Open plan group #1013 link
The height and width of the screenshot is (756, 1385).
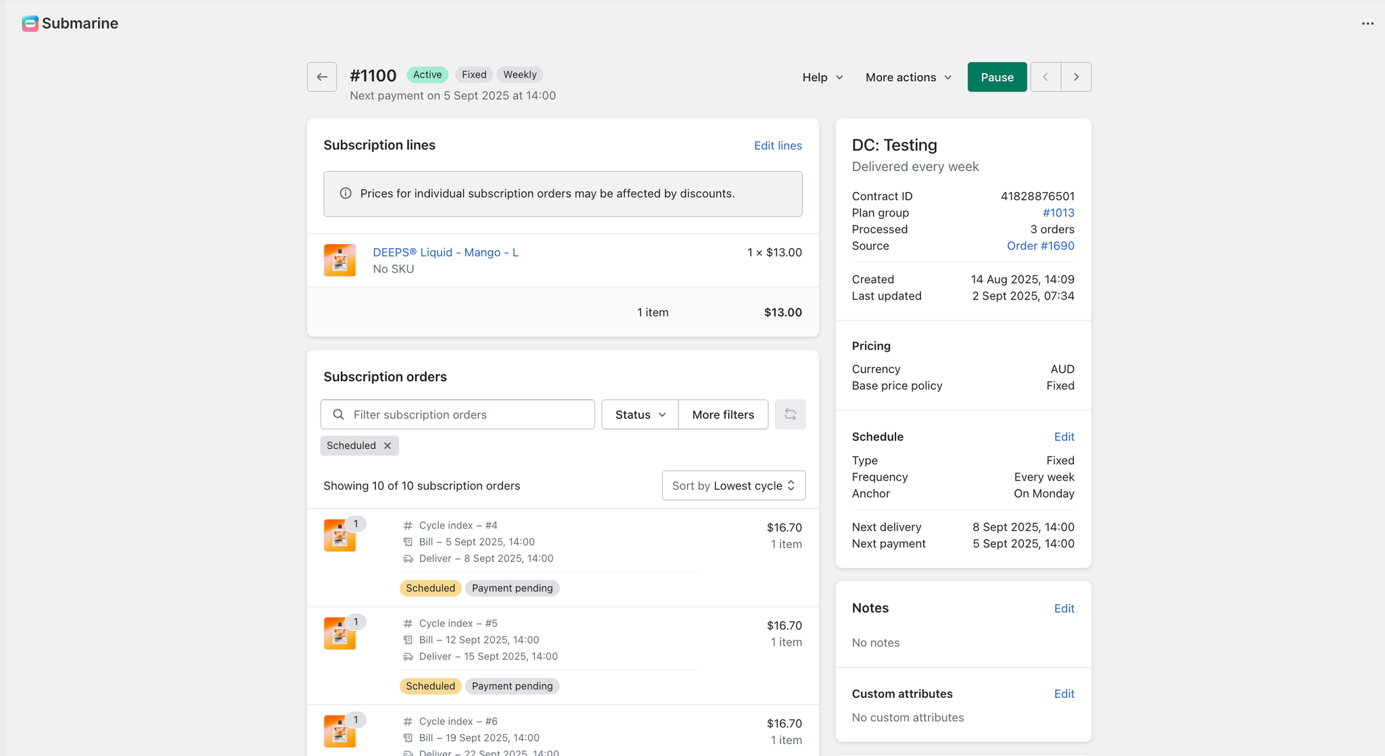coord(1058,212)
